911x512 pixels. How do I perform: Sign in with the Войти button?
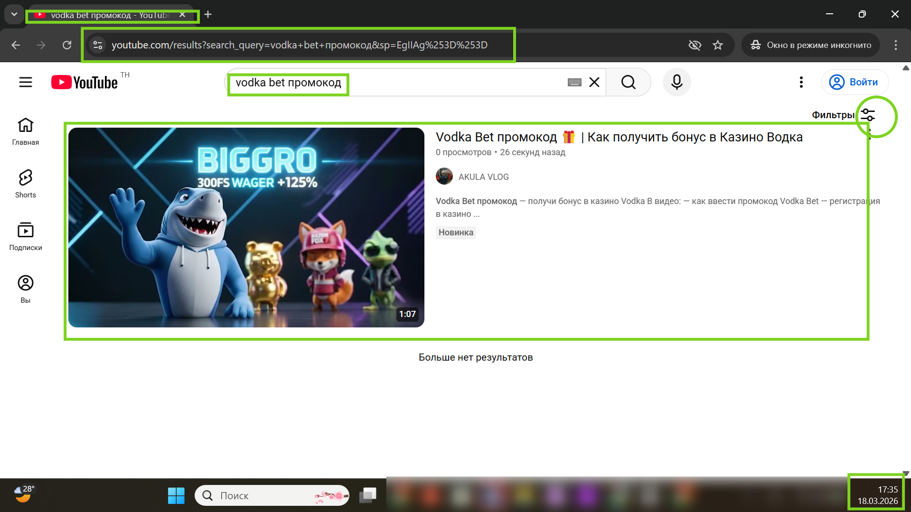tap(855, 82)
